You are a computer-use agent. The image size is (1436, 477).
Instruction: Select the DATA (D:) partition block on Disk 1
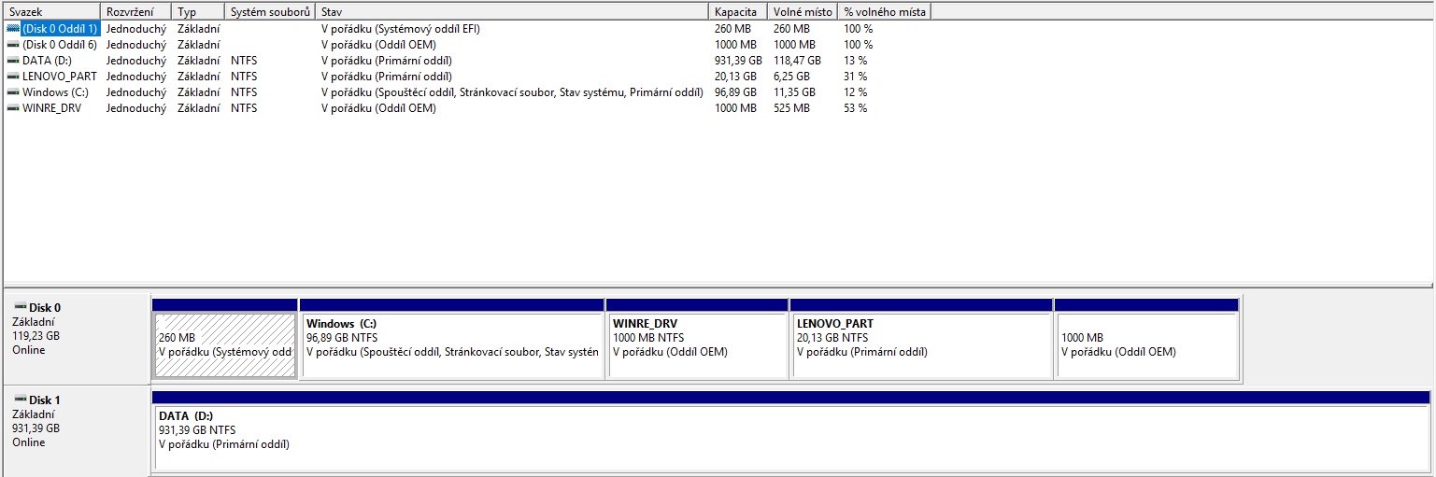pyautogui.click(x=790, y=438)
